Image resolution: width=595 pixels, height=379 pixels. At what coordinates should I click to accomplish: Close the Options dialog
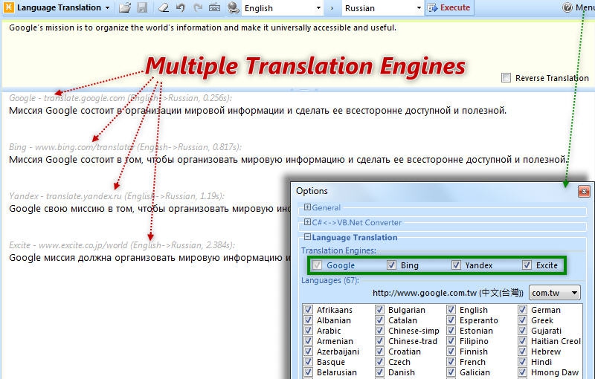tap(584, 192)
